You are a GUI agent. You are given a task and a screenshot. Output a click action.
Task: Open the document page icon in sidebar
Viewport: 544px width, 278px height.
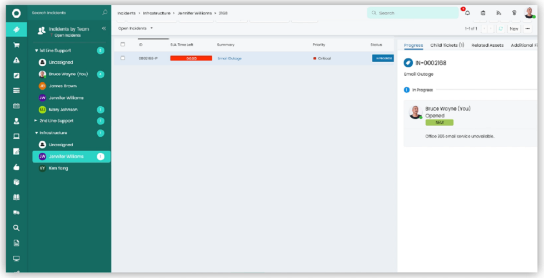(16, 244)
